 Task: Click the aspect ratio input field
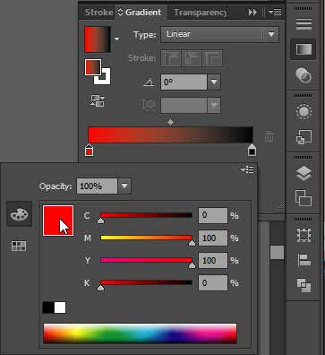click(x=184, y=105)
